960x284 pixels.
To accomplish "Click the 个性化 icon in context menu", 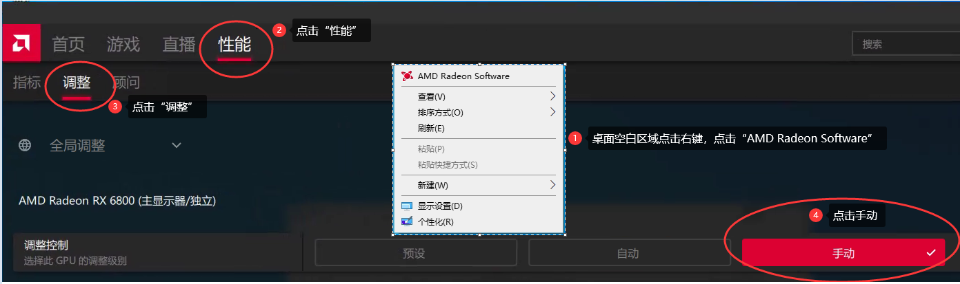I will (407, 221).
